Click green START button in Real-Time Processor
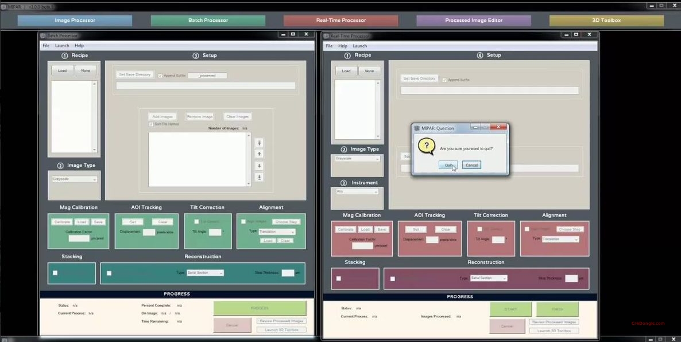Viewport: 681px width, 342px height. (x=511, y=309)
